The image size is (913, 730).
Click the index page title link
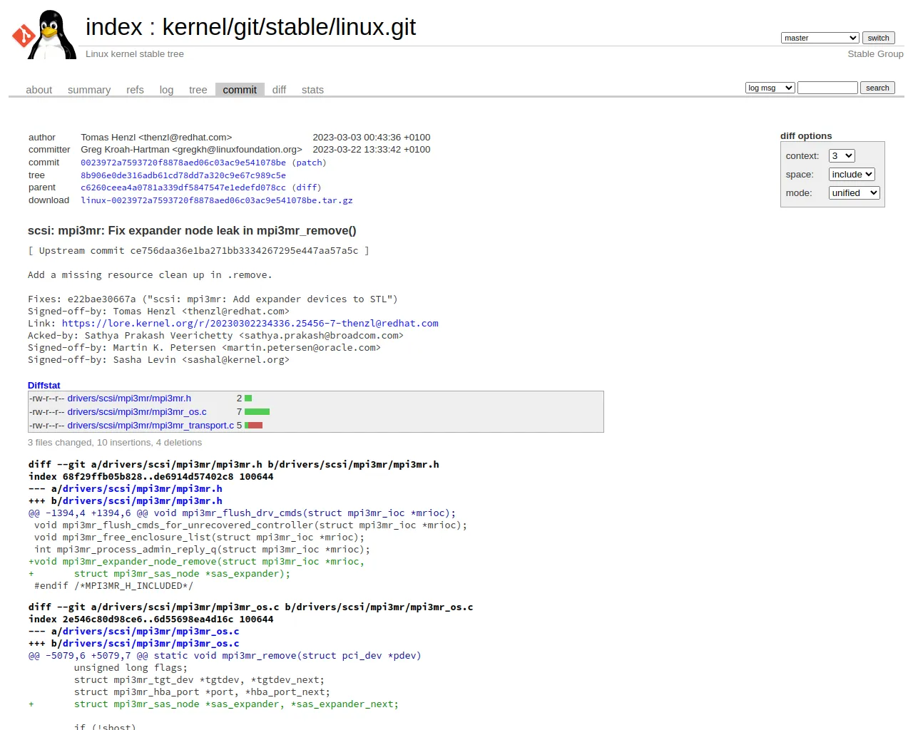coord(114,27)
